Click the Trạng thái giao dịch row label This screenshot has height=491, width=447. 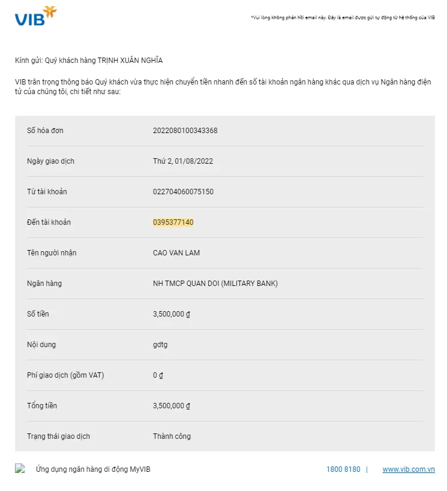coord(58,436)
